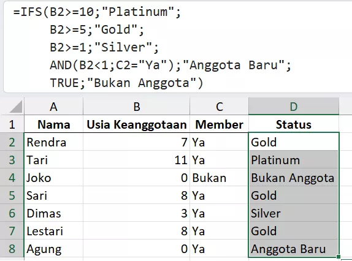Click Lestari's membership age value 8
This screenshot has width=352, height=261.
[x=137, y=231]
